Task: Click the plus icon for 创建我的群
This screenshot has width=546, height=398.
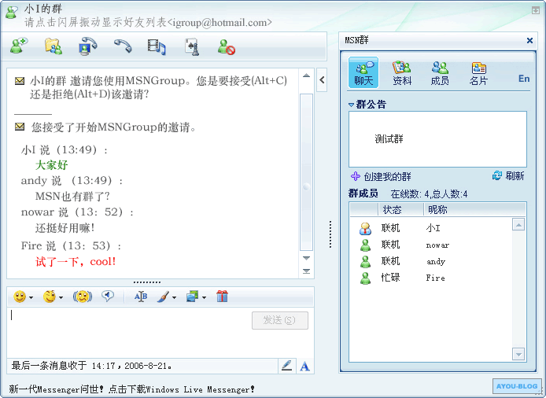Action: [355, 176]
